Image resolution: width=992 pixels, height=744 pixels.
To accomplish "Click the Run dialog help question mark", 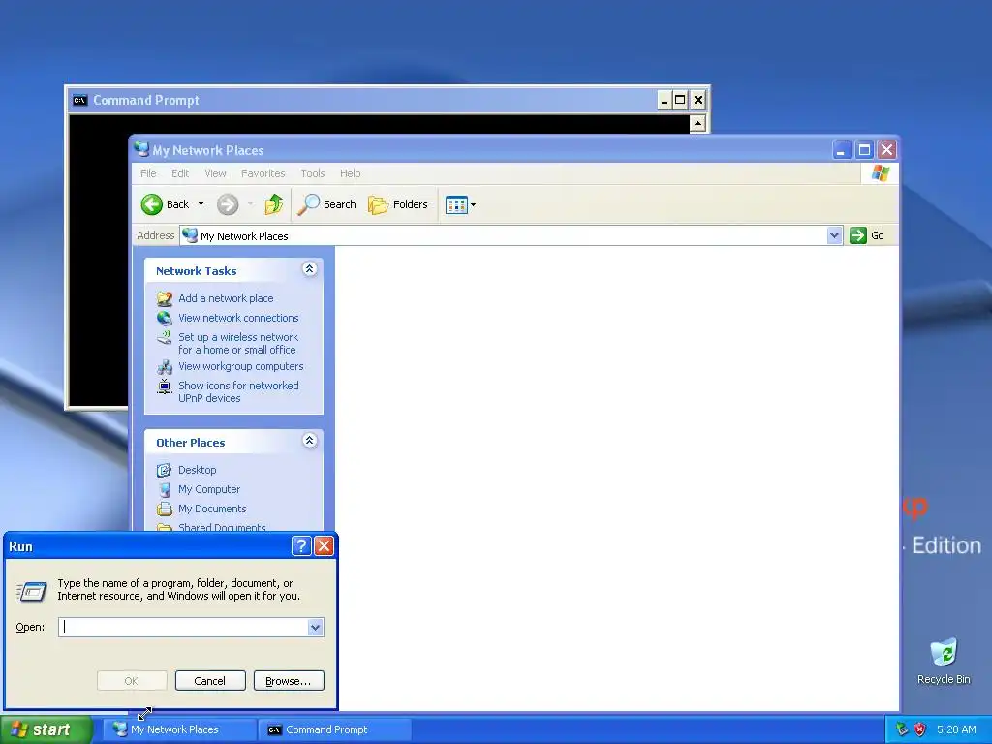I will pyautogui.click(x=301, y=546).
